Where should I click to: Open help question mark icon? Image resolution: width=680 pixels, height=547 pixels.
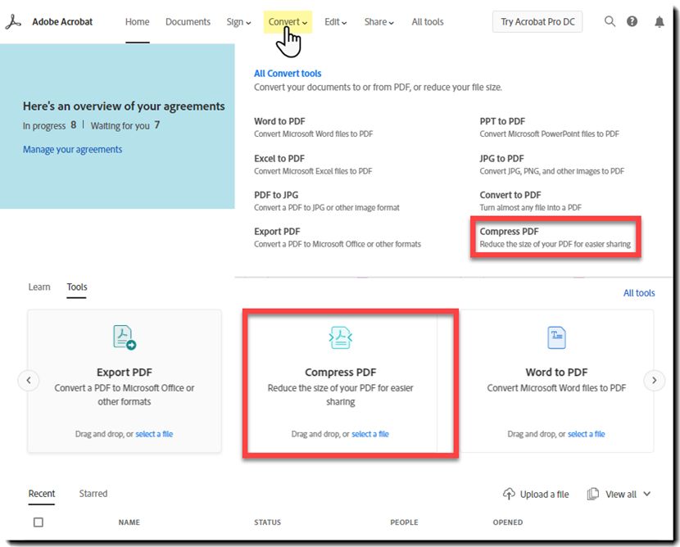pyautogui.click(x=632, y=21)
